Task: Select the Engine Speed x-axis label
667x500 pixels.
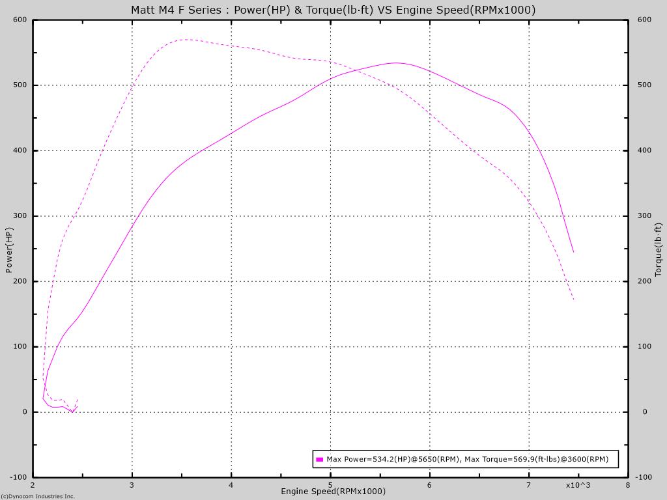Action: pyautogui.click(x=333, y=492)
